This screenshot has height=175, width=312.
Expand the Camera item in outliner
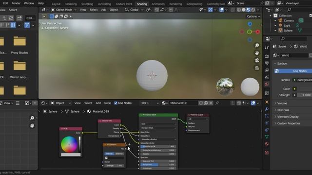275,20
